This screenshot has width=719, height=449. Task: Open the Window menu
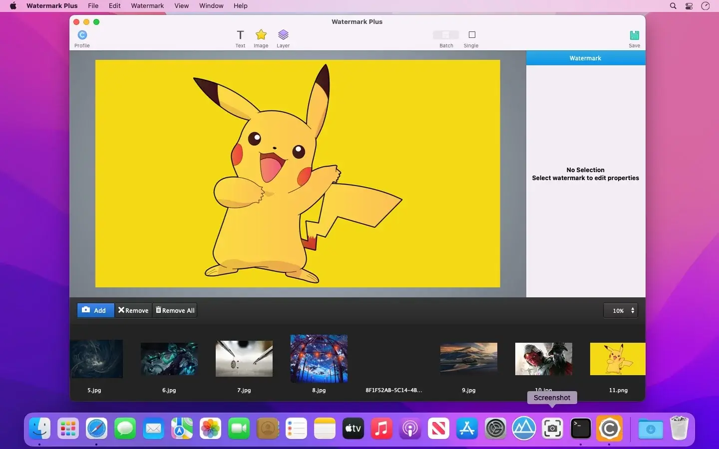(x=211, y=6)
